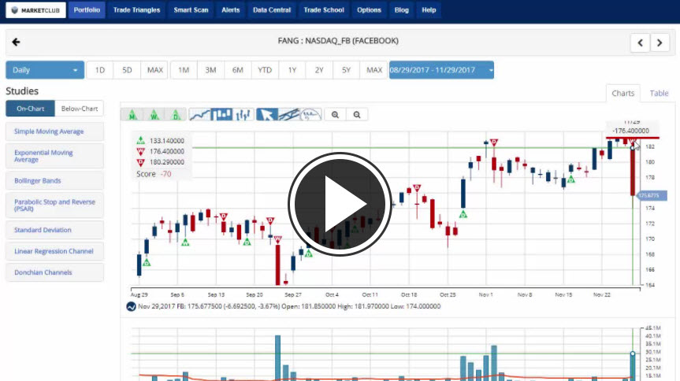Open the Help menu
Screen dimensions: 680x381
(429, 10)
